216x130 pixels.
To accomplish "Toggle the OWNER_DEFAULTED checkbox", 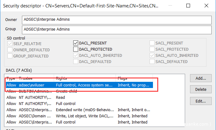I will coord(10,50).
